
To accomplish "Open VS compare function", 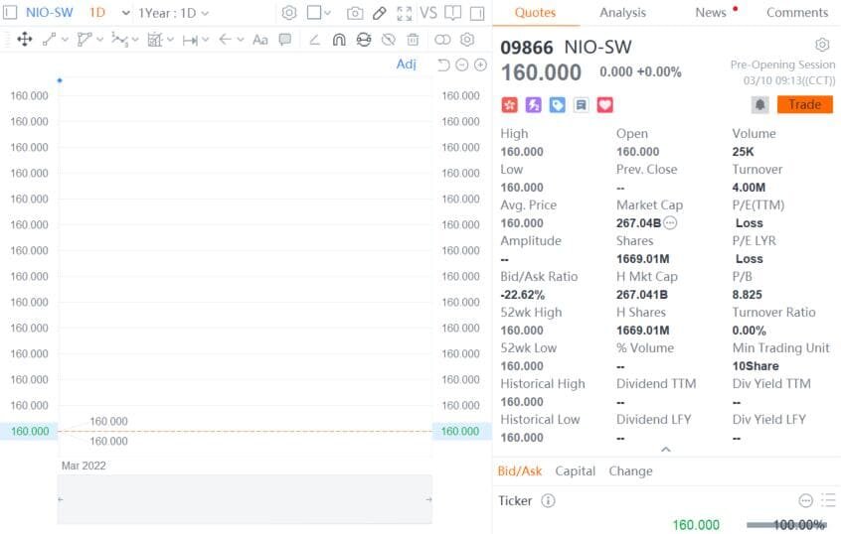I will [x=428, y=13].
